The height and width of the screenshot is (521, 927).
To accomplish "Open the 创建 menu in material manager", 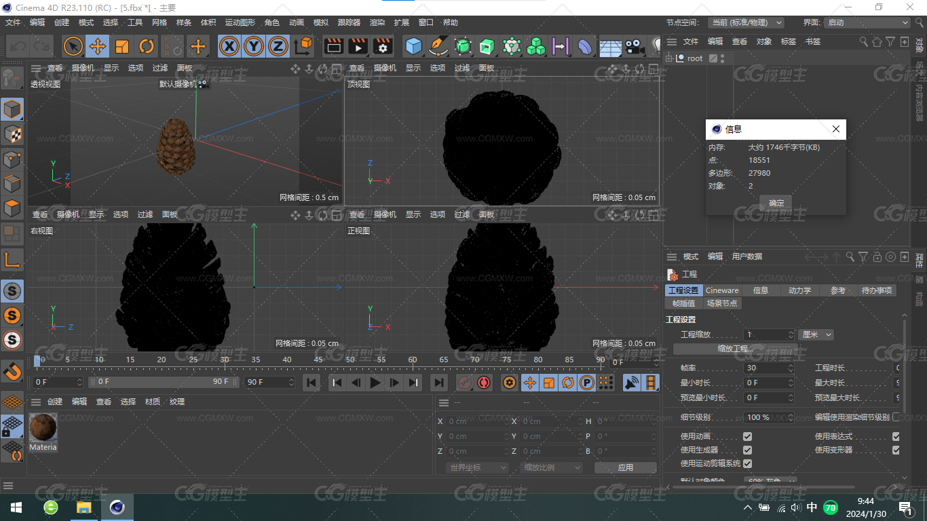I will 55,402.
